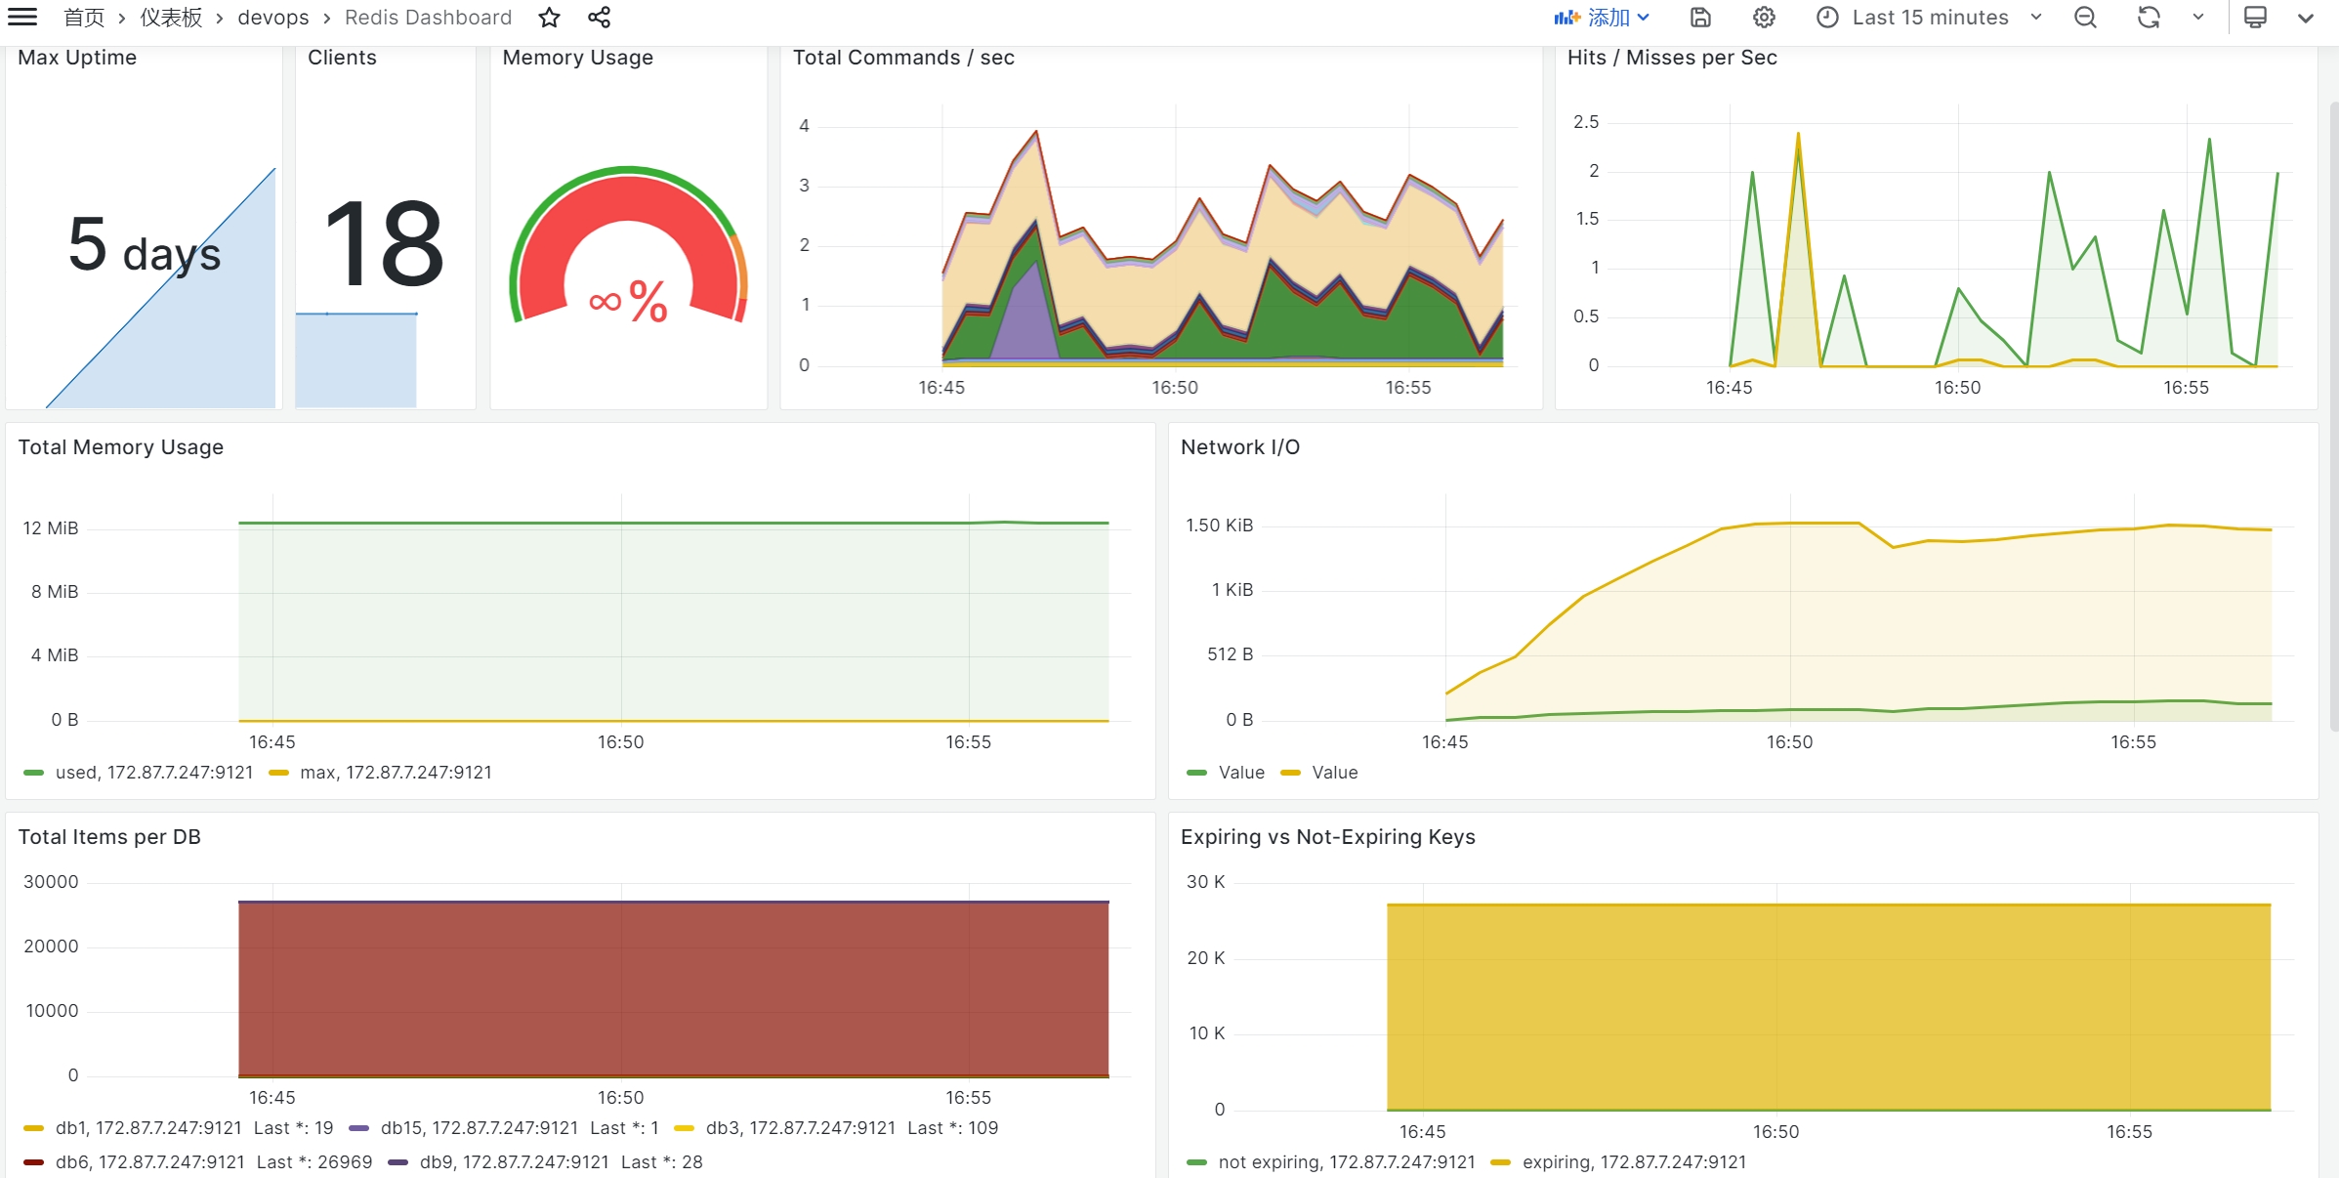Click the Redis Dashboard breadcrumb title
Viewport: 2339px width, 1178px height.
(428, 18)
